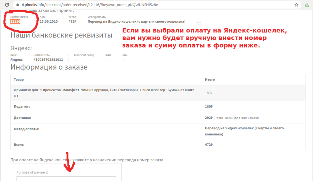This screenshot has width=313, height=181.
Task: Click the 'Товар' column header
Action: [19, 80]
